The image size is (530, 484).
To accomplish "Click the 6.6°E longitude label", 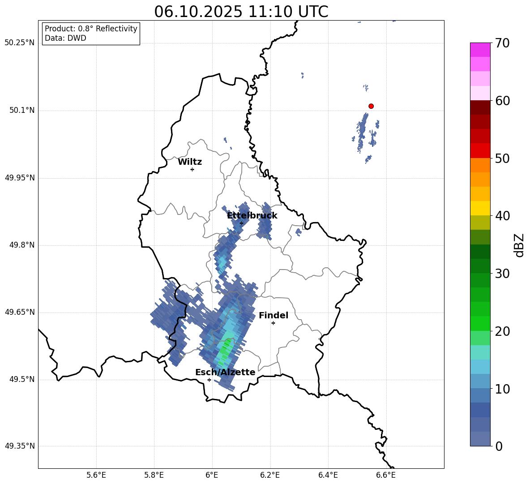I will point(386,475).
